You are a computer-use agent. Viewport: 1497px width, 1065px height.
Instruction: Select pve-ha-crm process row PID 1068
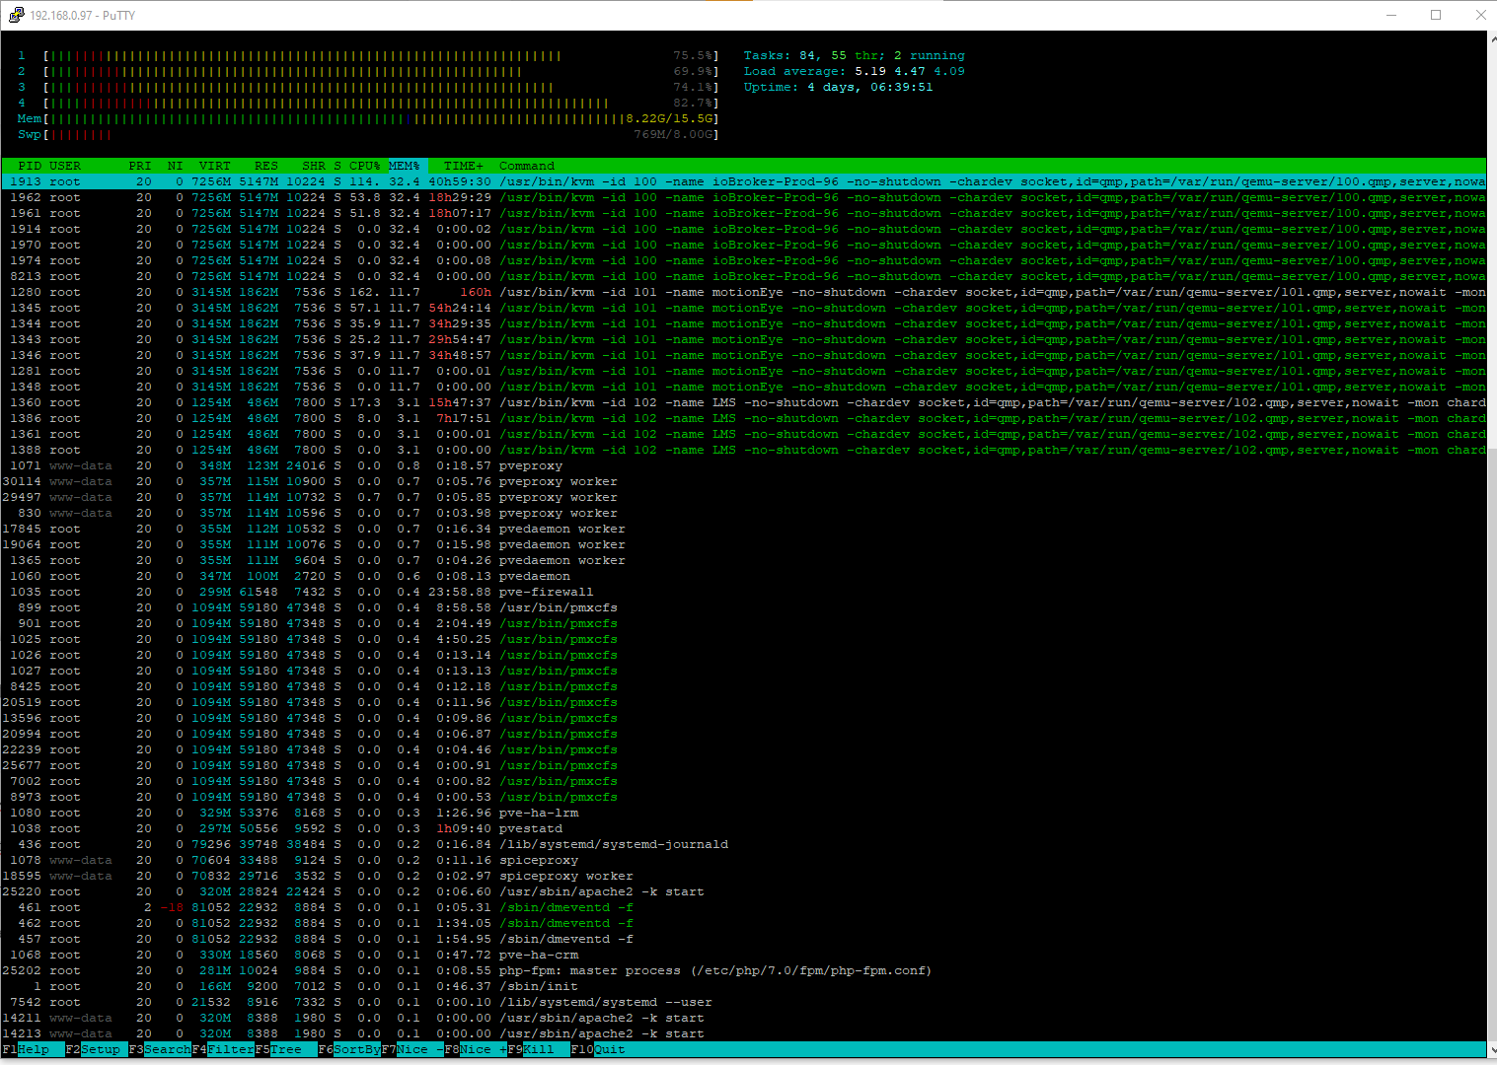pos(744,955)
